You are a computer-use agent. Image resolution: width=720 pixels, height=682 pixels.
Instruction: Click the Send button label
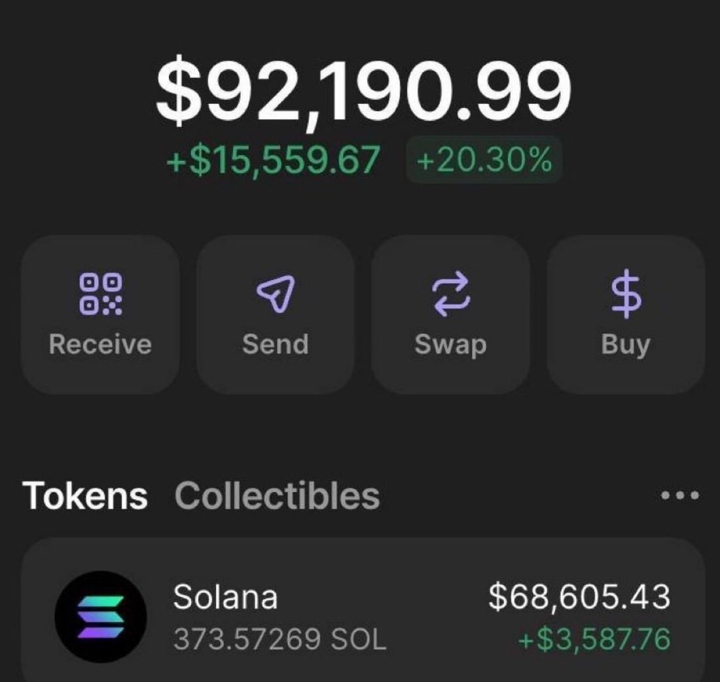tap(276, 344)
